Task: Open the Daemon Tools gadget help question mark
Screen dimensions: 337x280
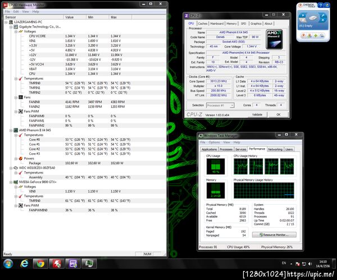Action: (321, 6)
